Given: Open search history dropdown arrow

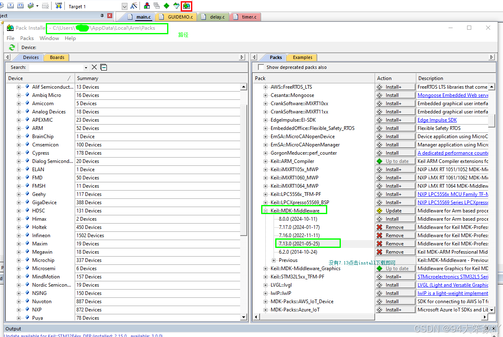Looking at the screenshot, I should (x=86, y=68).
